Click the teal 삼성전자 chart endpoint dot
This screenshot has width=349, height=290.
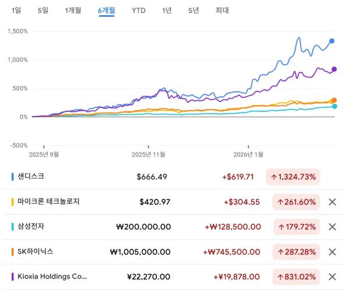[334, 106]
